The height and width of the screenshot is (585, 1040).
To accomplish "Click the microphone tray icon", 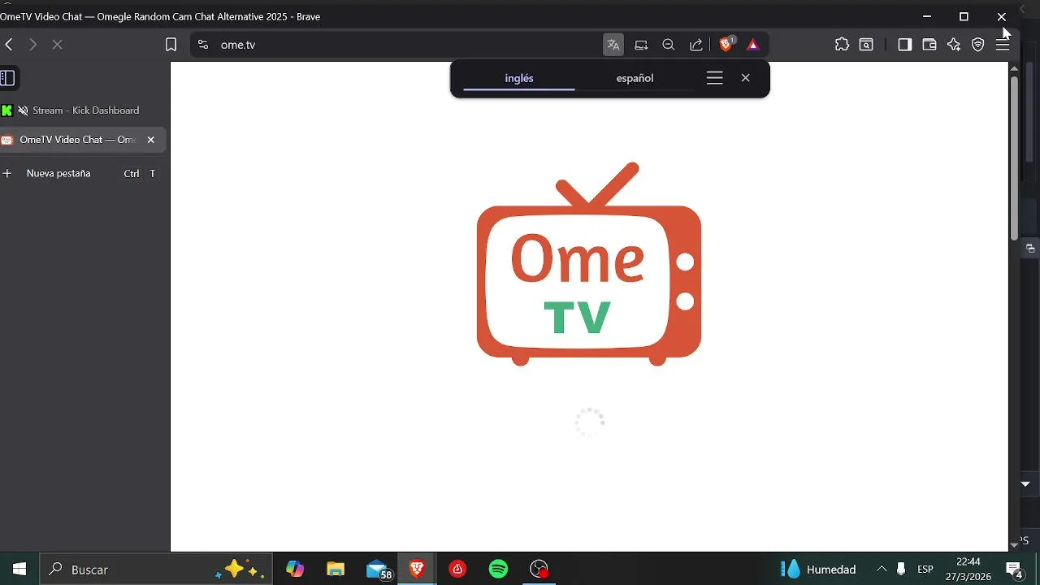I will coord(901,569).
